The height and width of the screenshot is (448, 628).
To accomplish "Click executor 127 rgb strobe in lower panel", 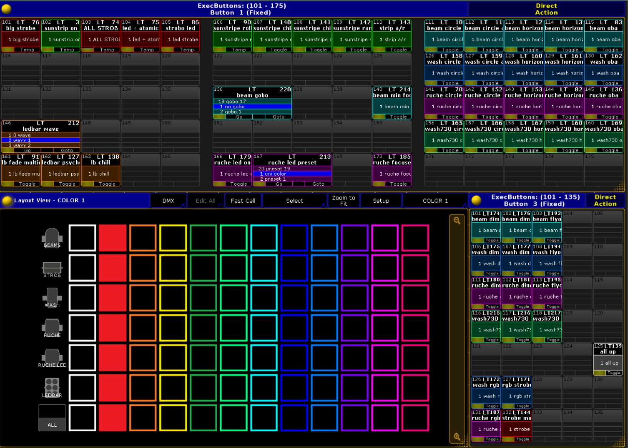I will (516, 393).
